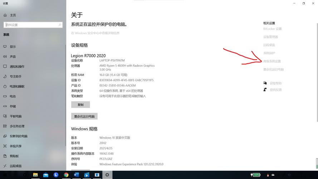Open BitLocker 设置 link
This screenshot has height=179, width=318.
click(x=272, y=29)
